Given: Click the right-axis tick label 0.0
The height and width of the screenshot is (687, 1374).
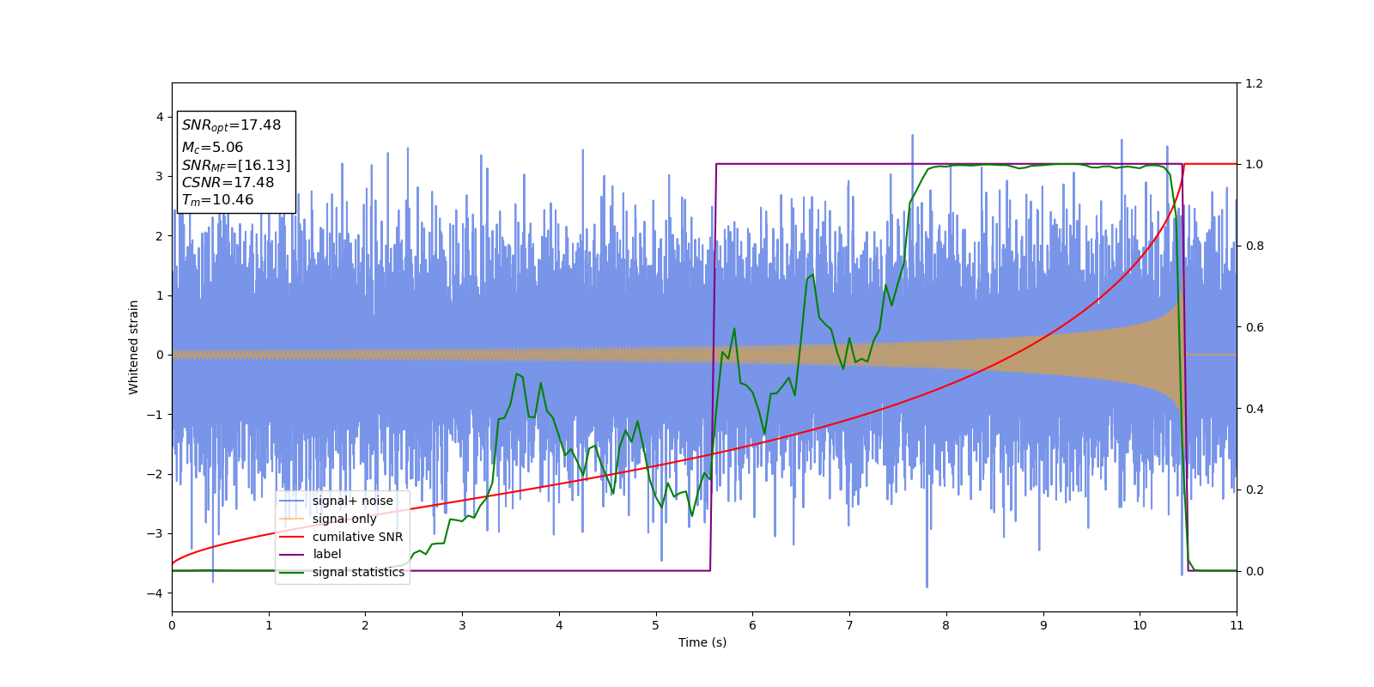Looking at the screenshot, I should (x=1254, y=571).
